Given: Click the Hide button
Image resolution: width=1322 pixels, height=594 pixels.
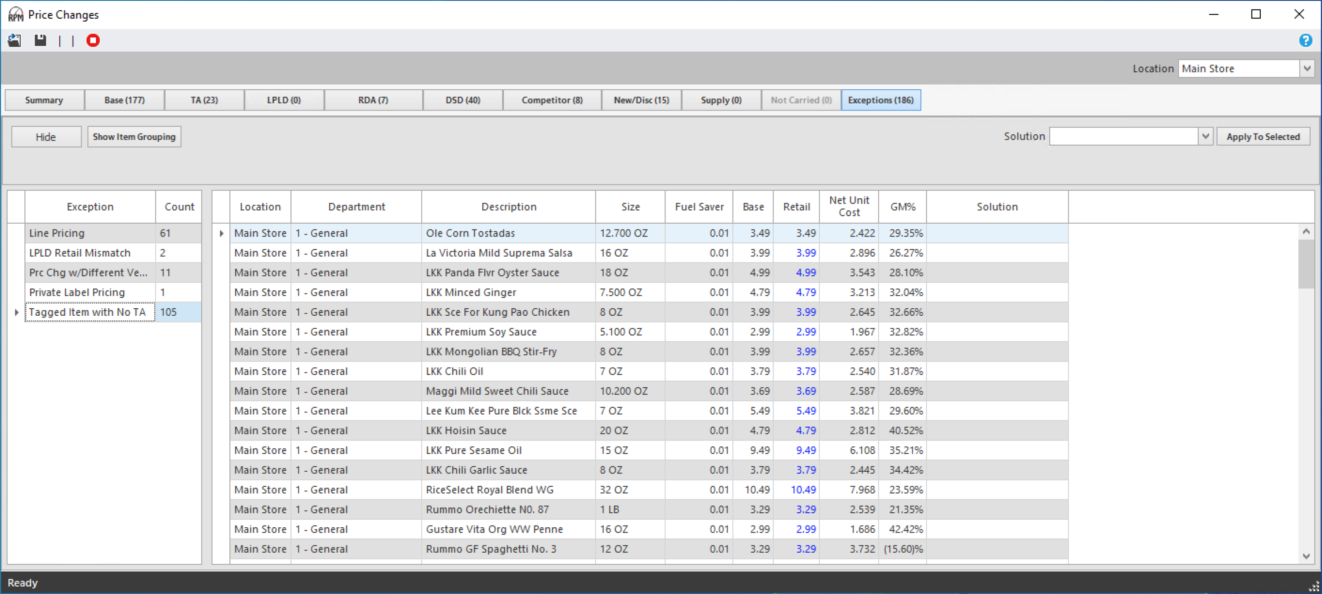Looking at the screenshot, I should (x=45, y=137).
